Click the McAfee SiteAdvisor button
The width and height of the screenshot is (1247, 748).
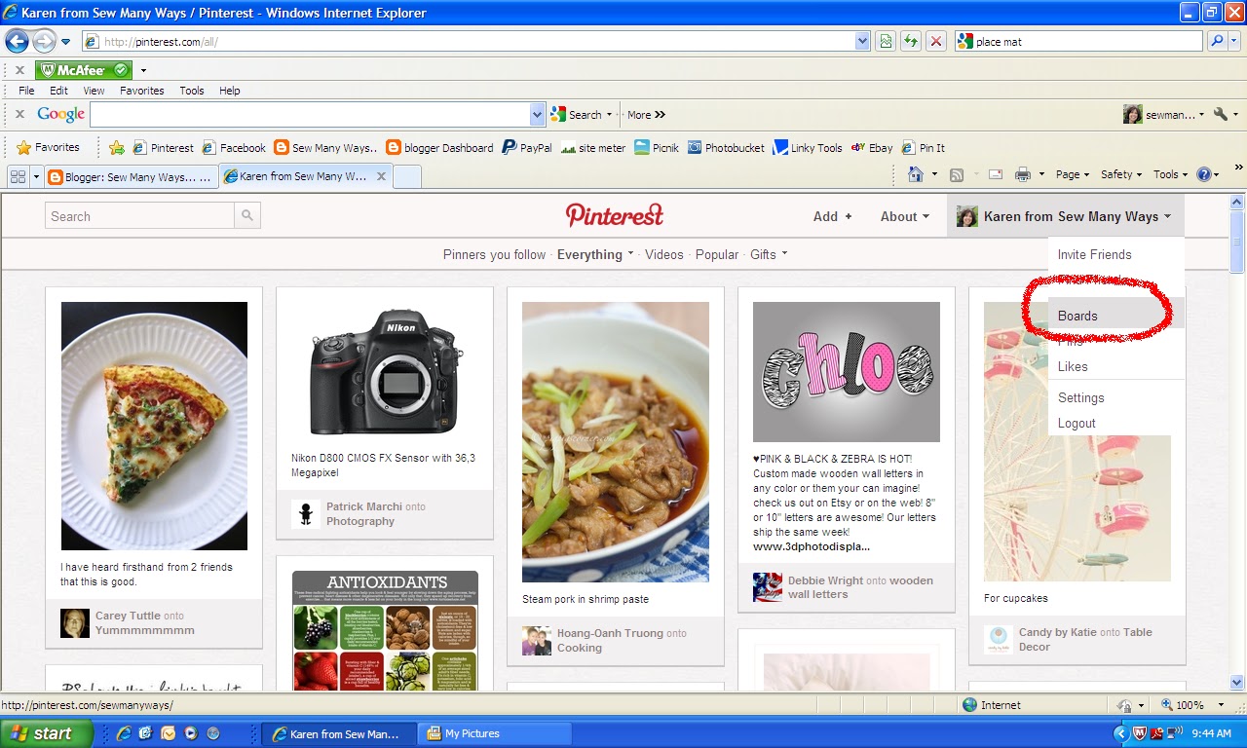click(x=82, y=69)
